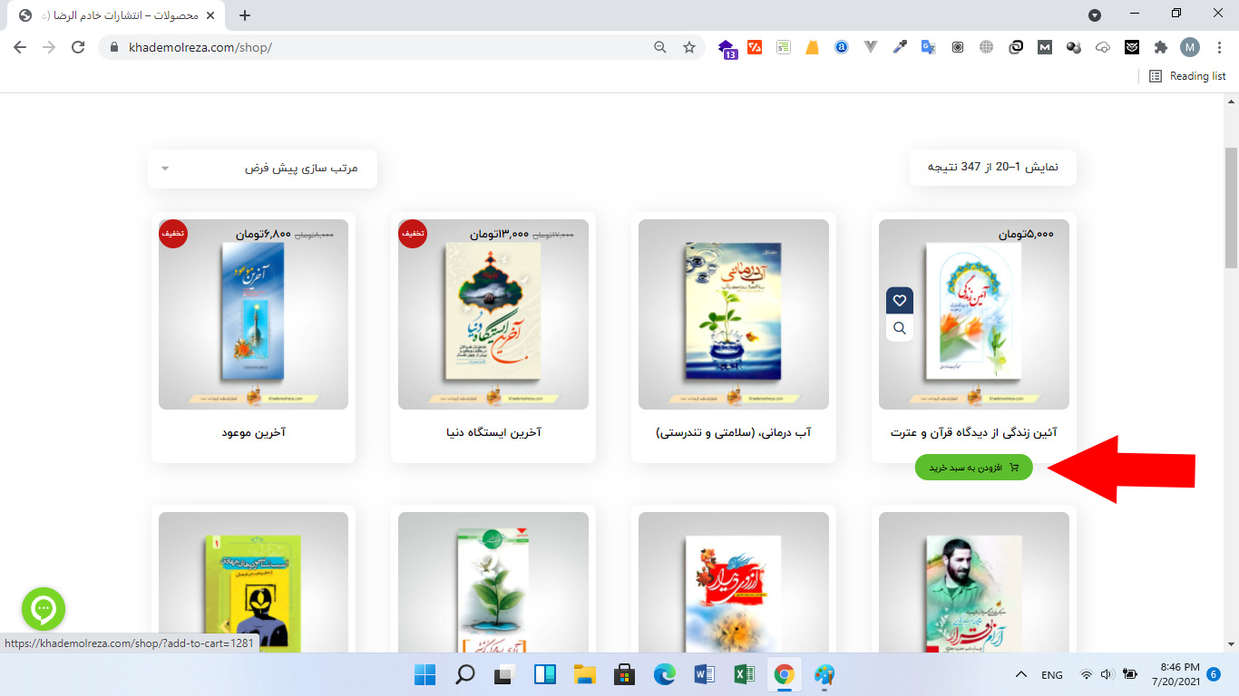Open Chrome's three-dot settings menu
Screen dimensions: 1239x696
pos(1220,46)
